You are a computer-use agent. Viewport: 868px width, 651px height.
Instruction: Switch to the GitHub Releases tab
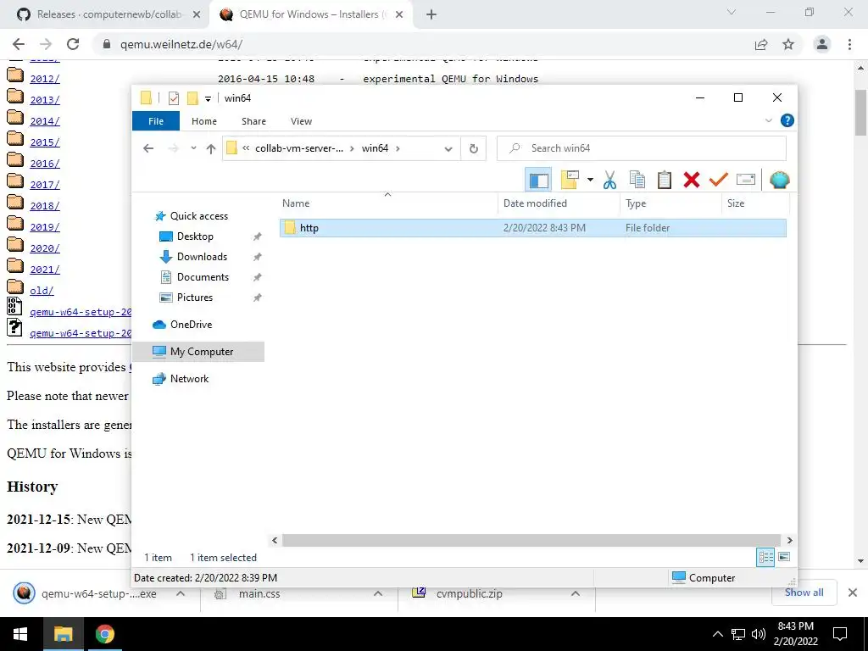coord(108,14)
